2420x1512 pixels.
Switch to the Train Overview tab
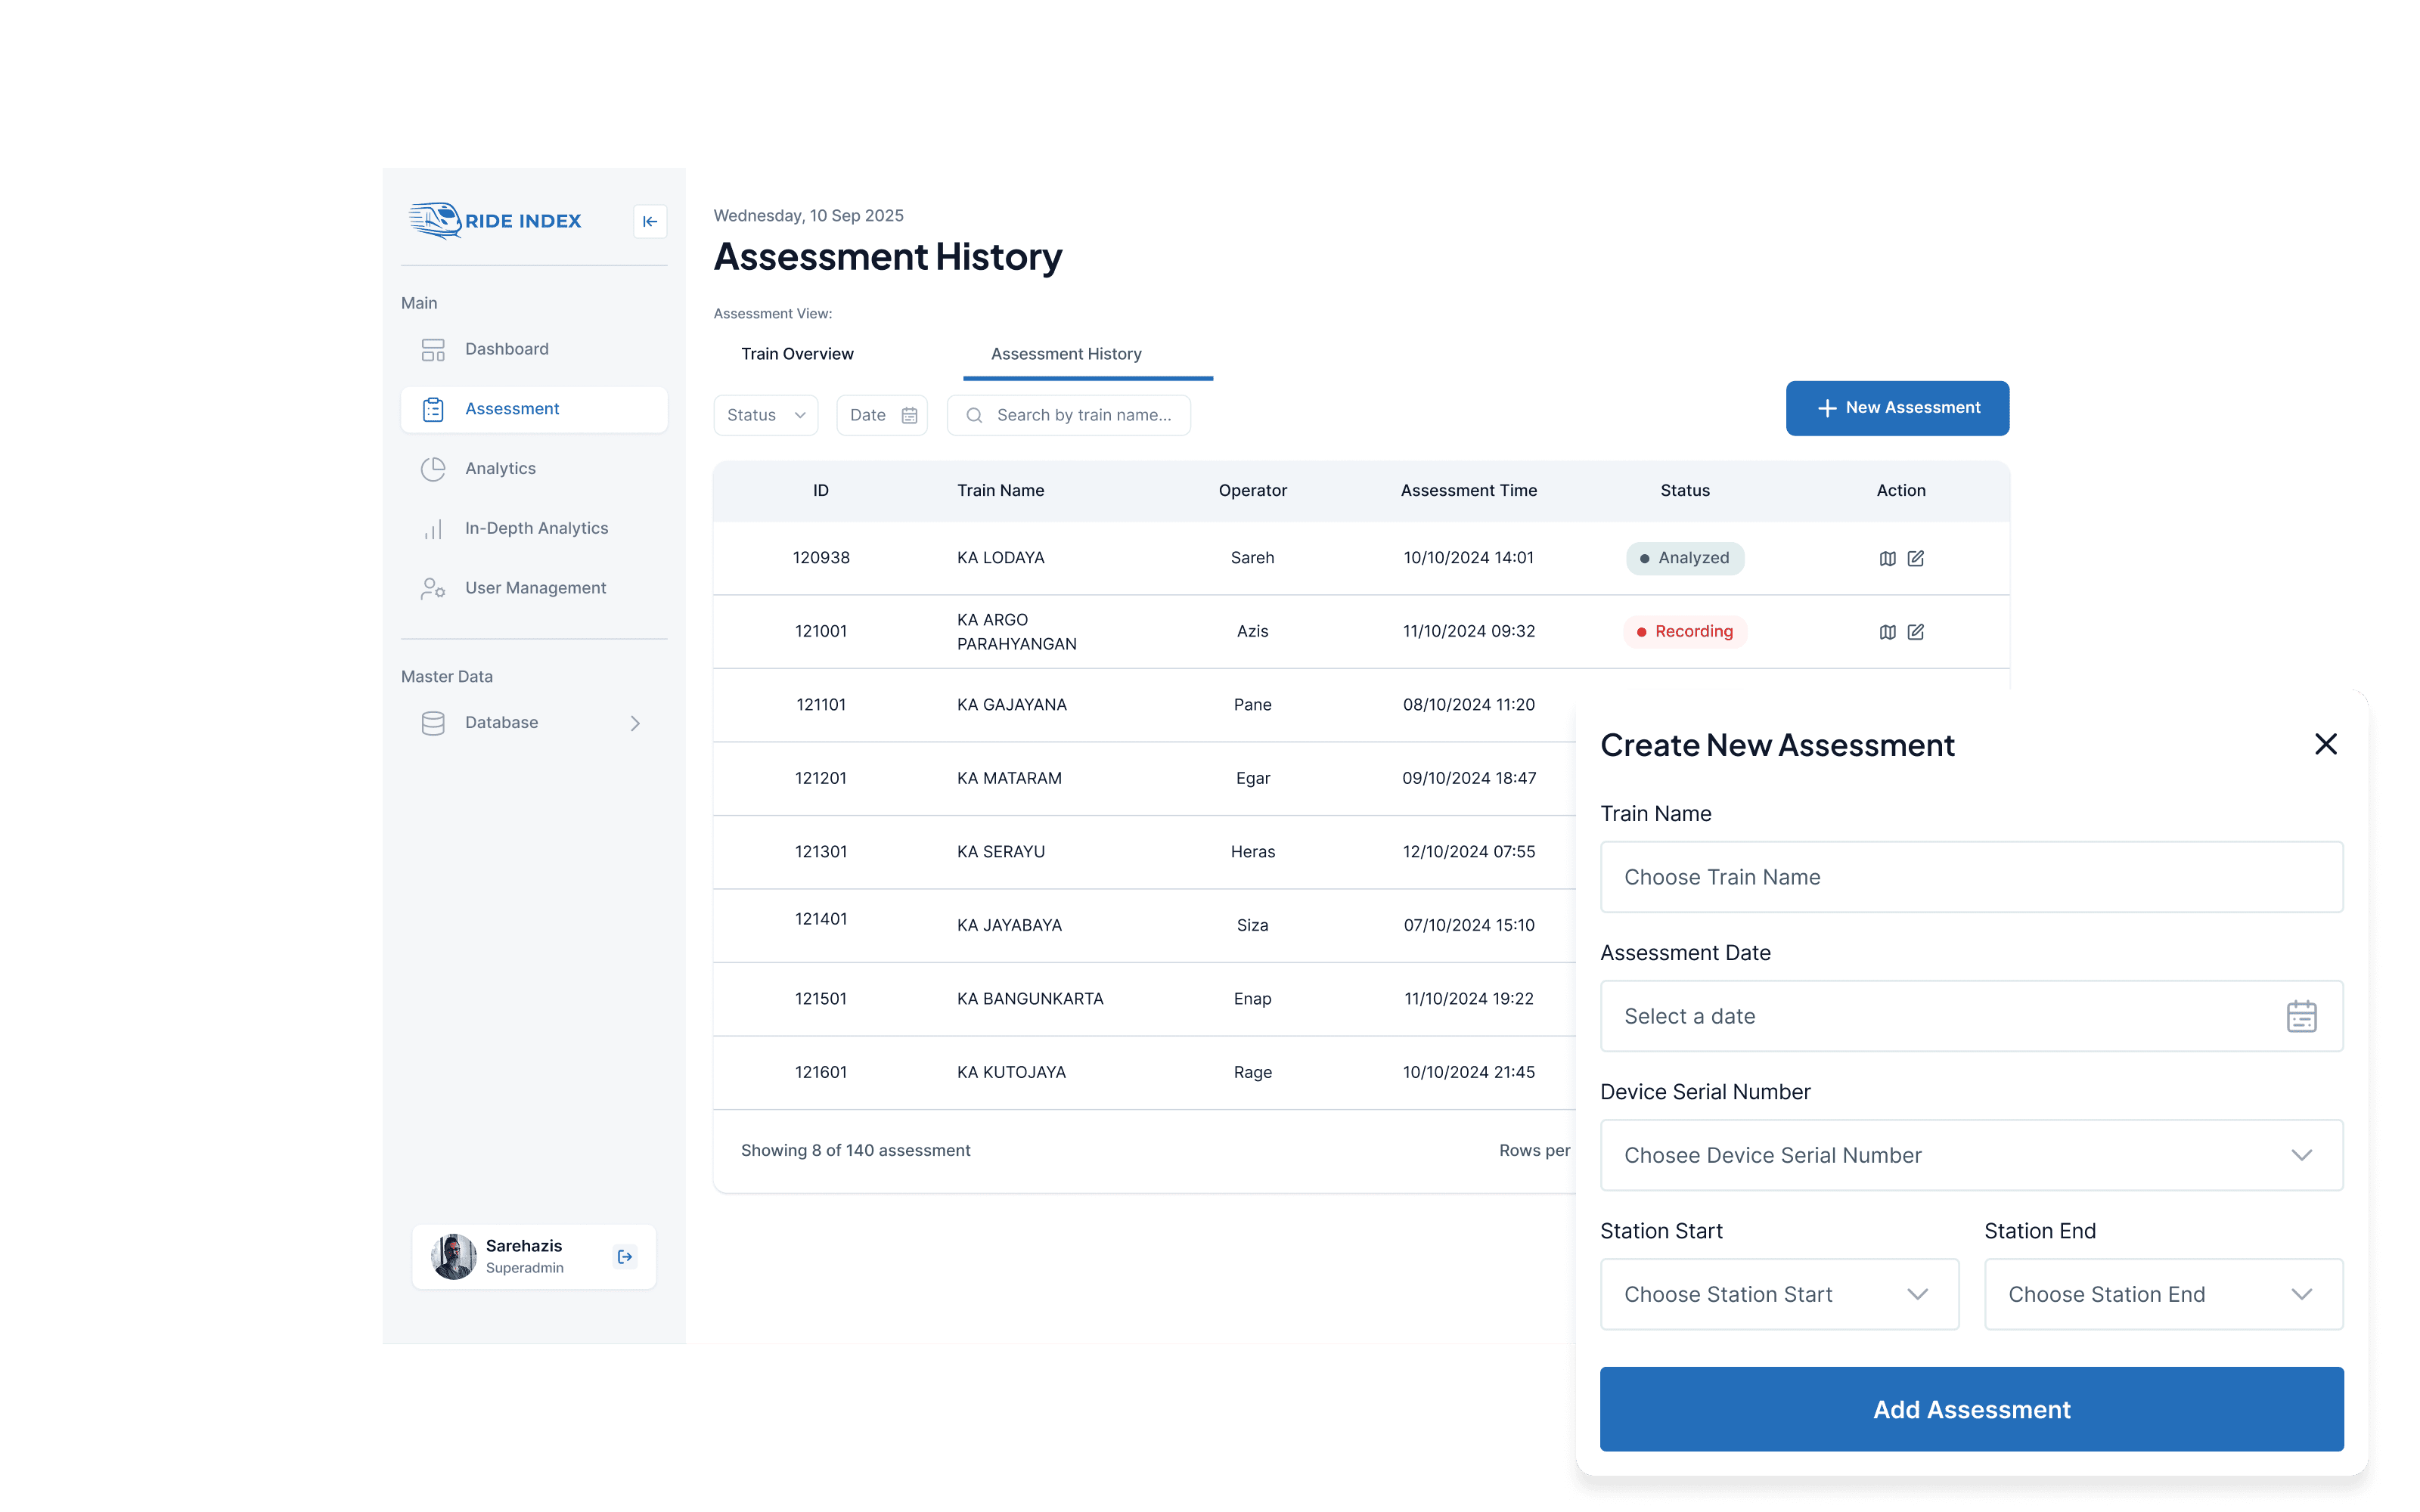point(797,354)
